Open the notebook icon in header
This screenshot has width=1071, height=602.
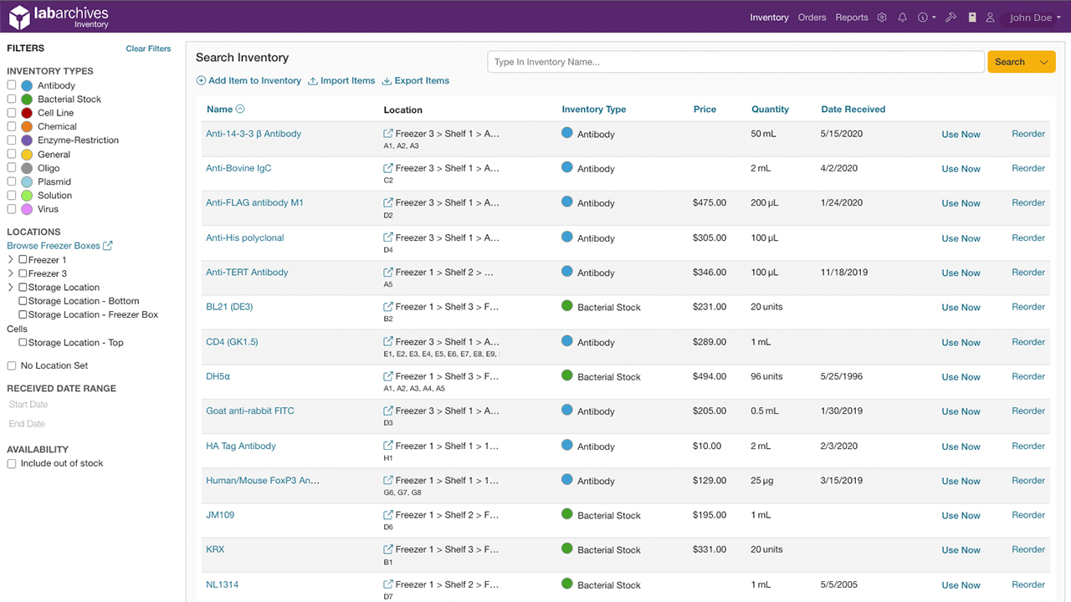pos(972,18)
